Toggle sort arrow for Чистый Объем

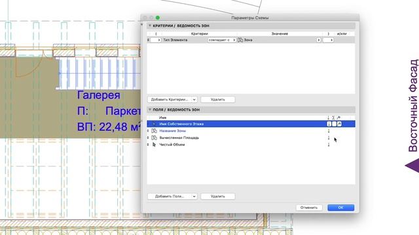329,145
